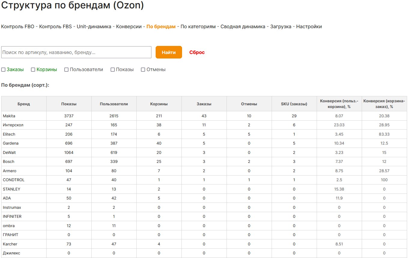This screenshot has height=258, width=408.
Task: Click STANLEY conversion value 15.38
Action: pyautogui.click(x=339, y=189)
